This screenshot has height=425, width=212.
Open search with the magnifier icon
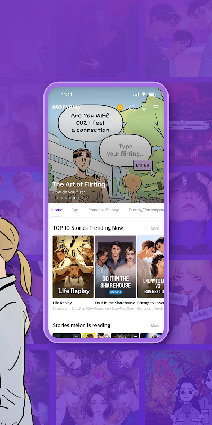131,108
